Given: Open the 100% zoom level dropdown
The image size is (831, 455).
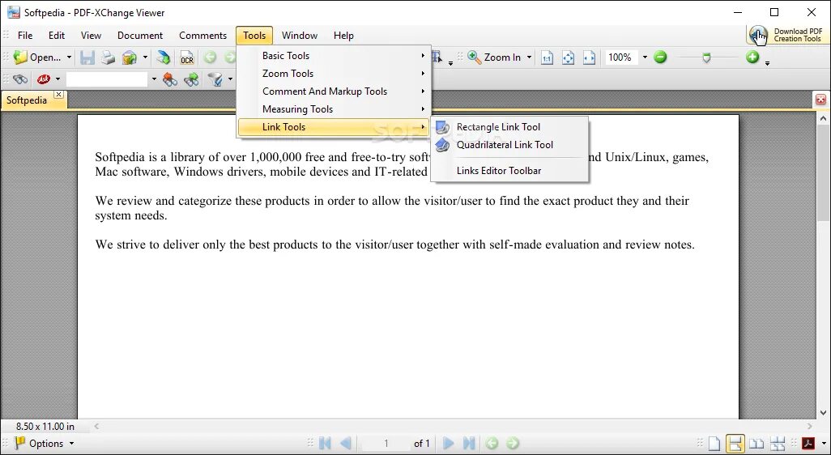Looking at the screenshot, I should click(645, 57).
